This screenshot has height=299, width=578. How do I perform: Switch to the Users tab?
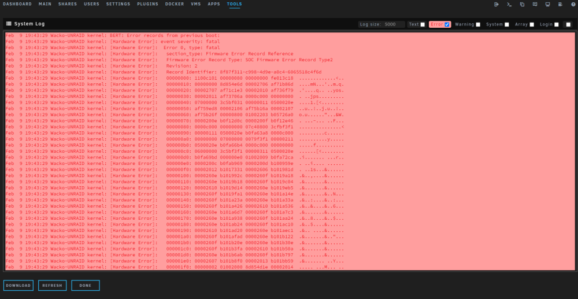pos(91,4)
